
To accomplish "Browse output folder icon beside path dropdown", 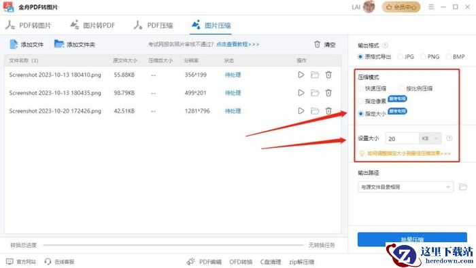I will [x=462, y=187].
